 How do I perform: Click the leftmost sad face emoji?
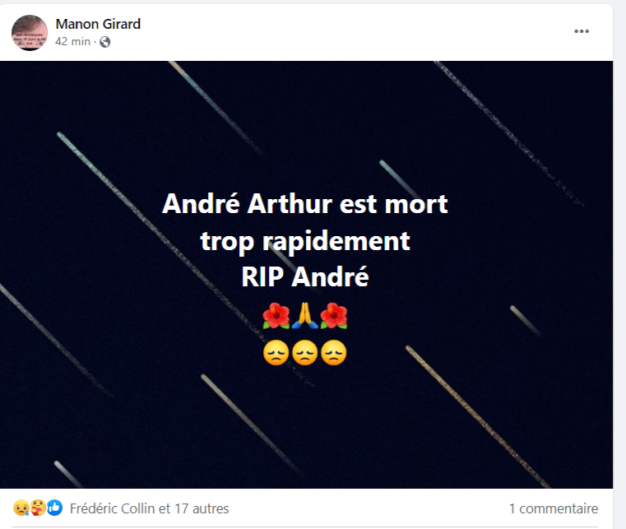click(x=276, y=353)
